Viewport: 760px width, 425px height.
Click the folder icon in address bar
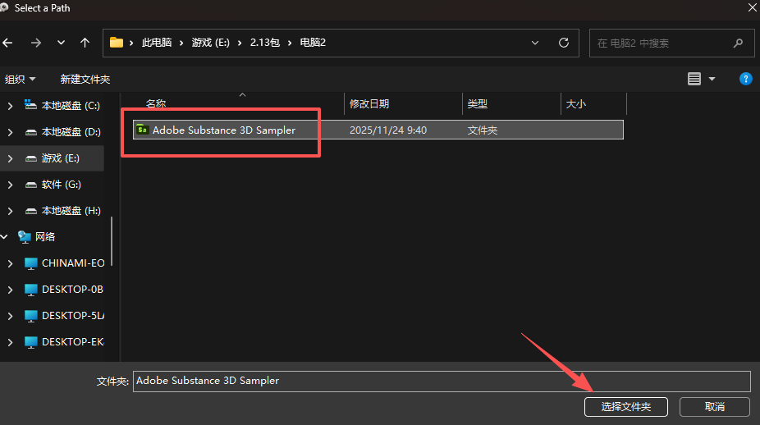point(117,43)
